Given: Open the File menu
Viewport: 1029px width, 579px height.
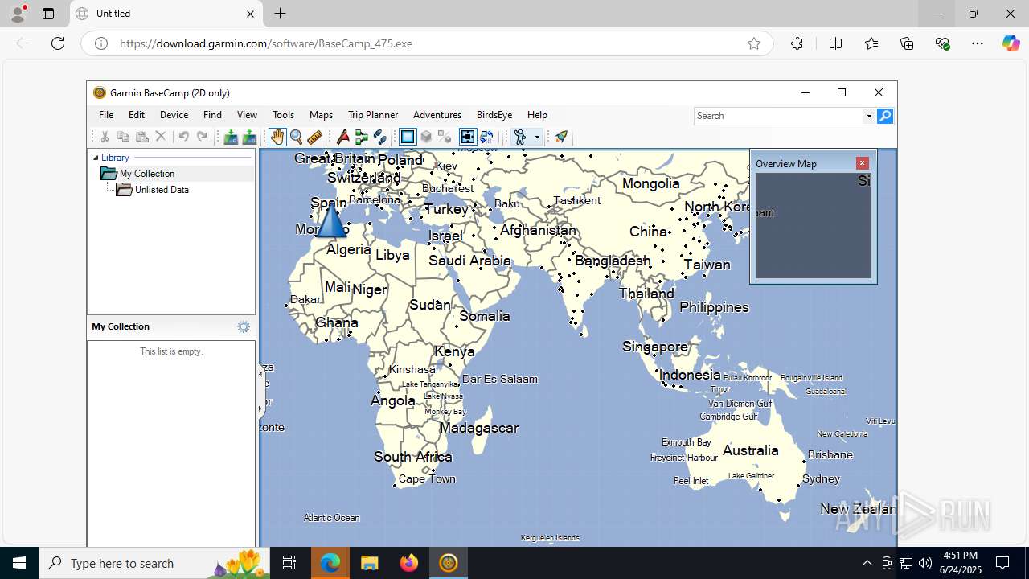Looking at the screenshot, I should point(106,115).
